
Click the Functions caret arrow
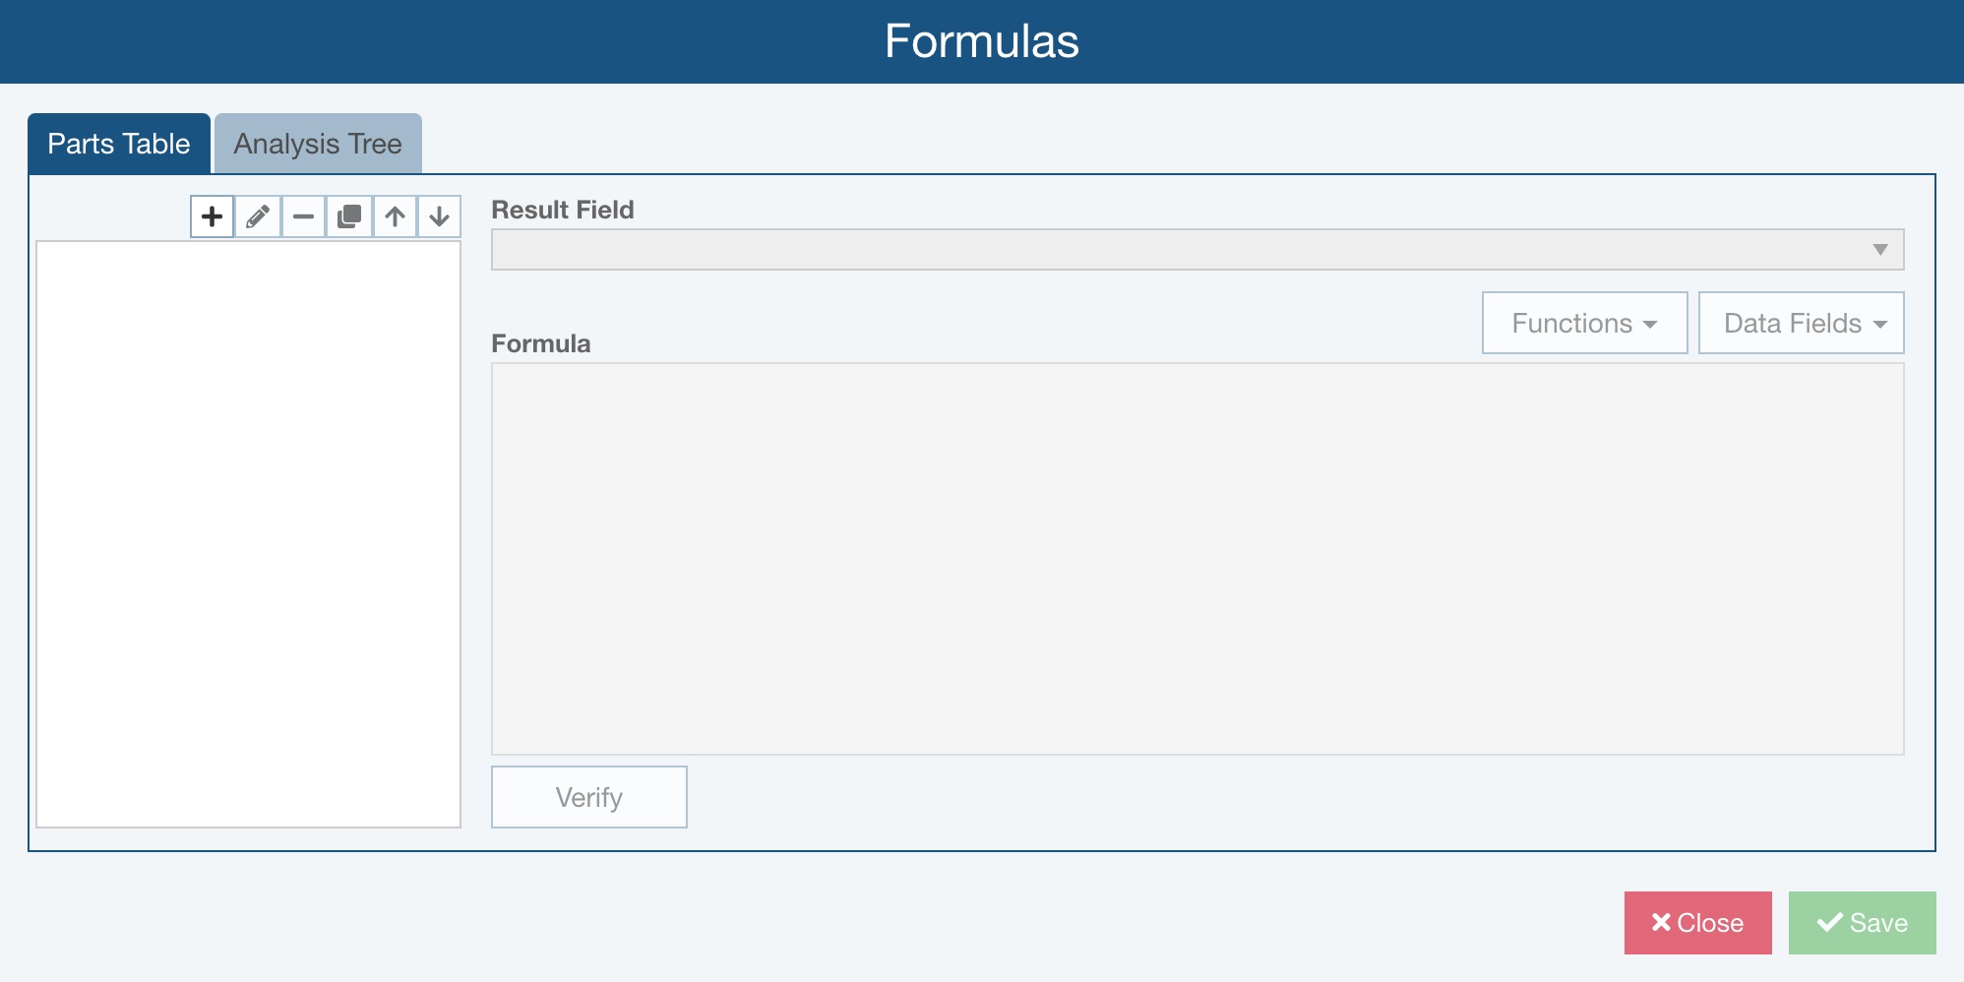pyautogui.click(x=1650, y=325)
